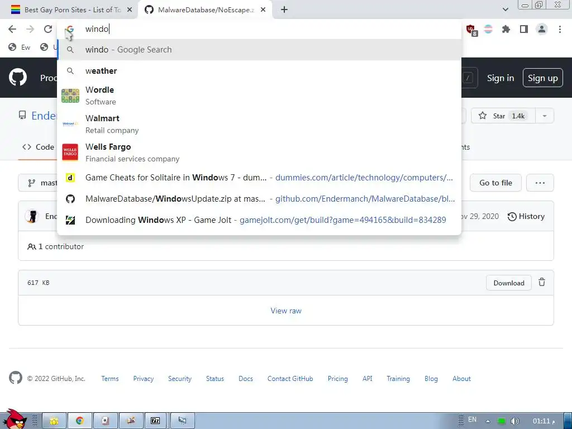The image size is (572, 429).
Task: Click the Go to file button
Action: click(x=495, y=183)
